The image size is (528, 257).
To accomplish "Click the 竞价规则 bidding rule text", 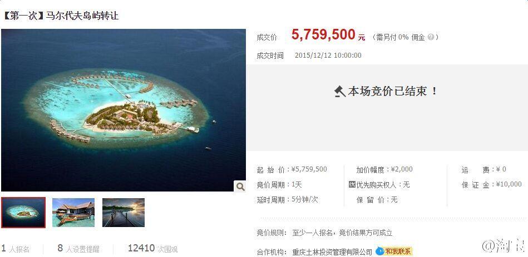I will point(324,233).
